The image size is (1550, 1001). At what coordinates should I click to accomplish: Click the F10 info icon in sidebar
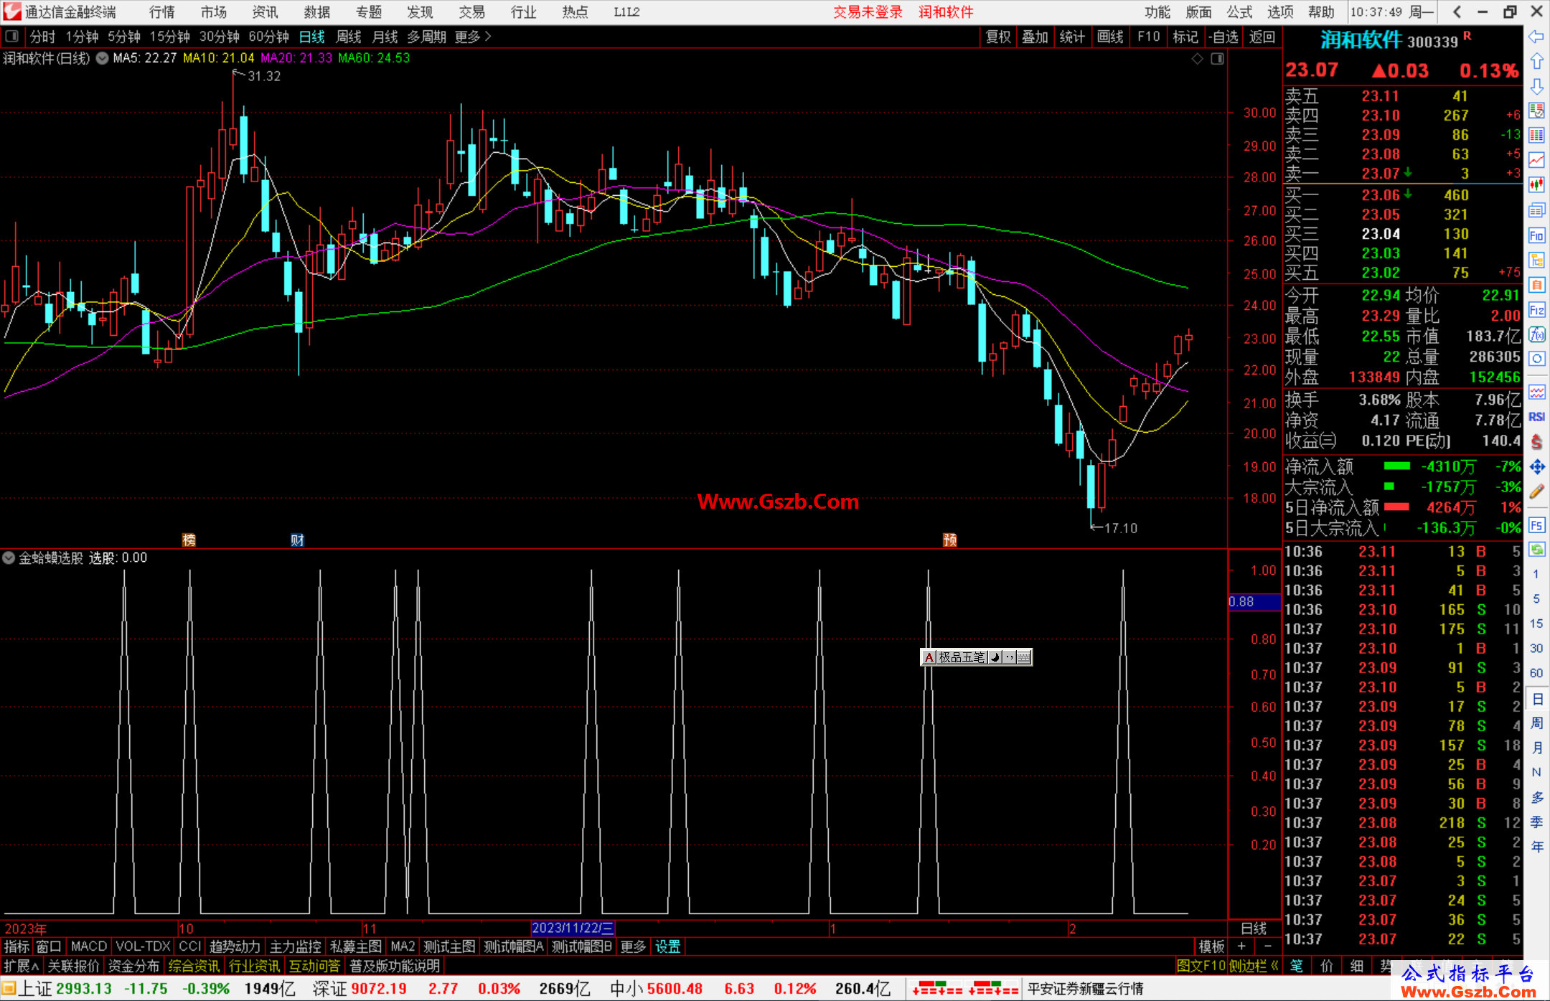coord(1536,235)
